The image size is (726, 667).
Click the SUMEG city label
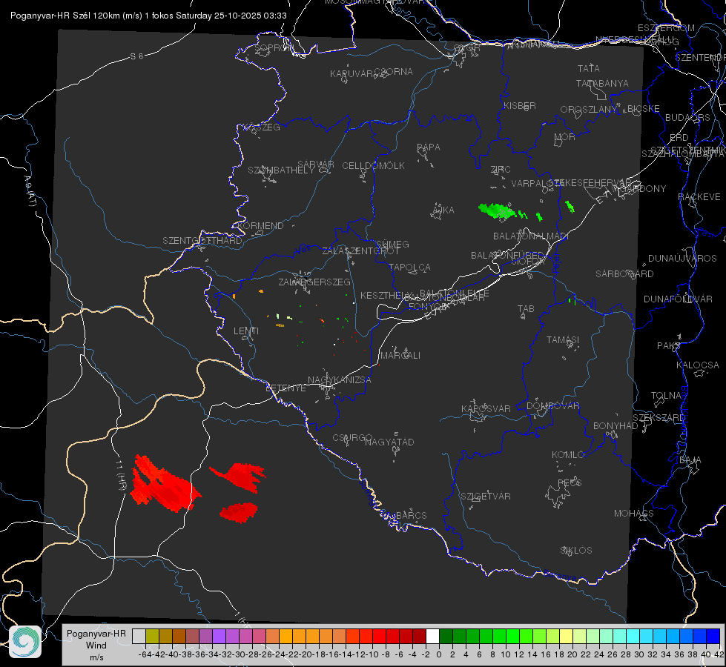coord(392,245)
